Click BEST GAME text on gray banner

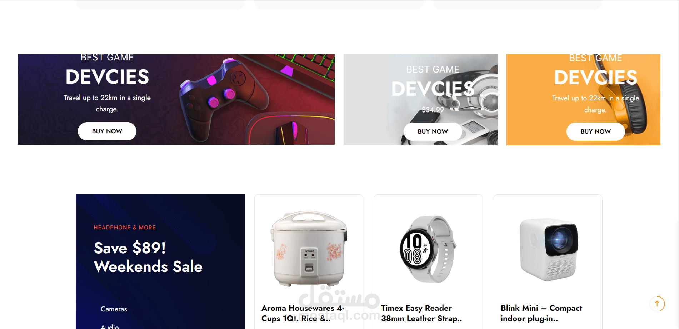pos(433,69)
